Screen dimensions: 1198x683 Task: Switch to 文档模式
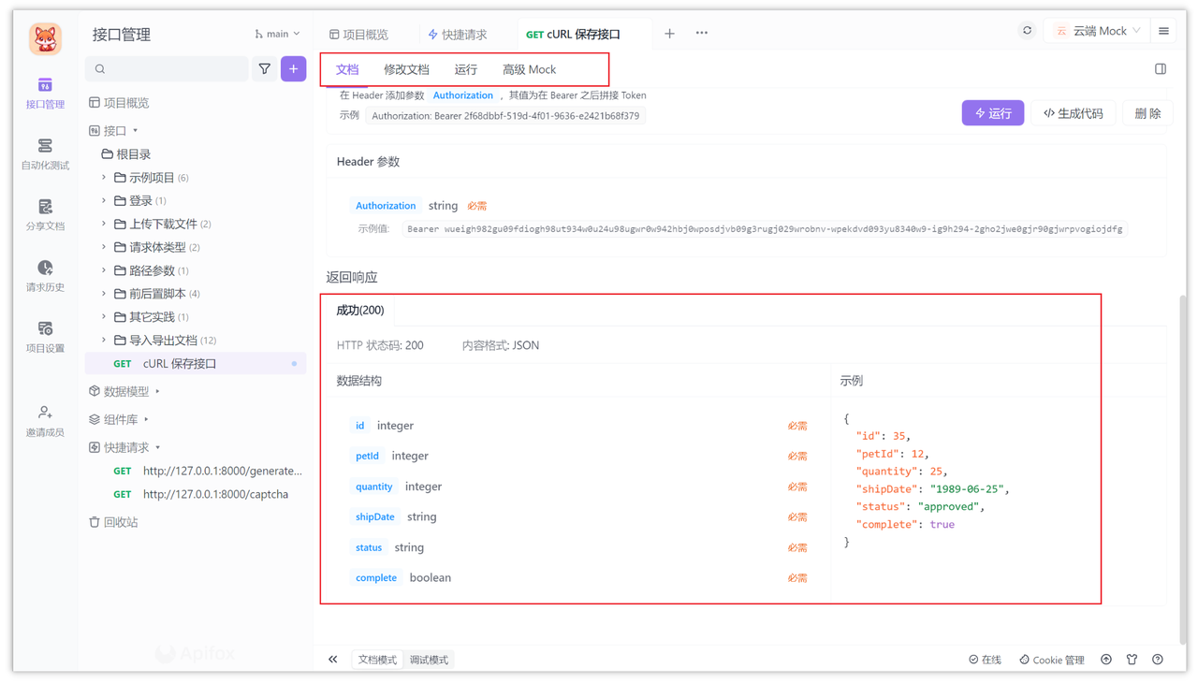point(377,660)
